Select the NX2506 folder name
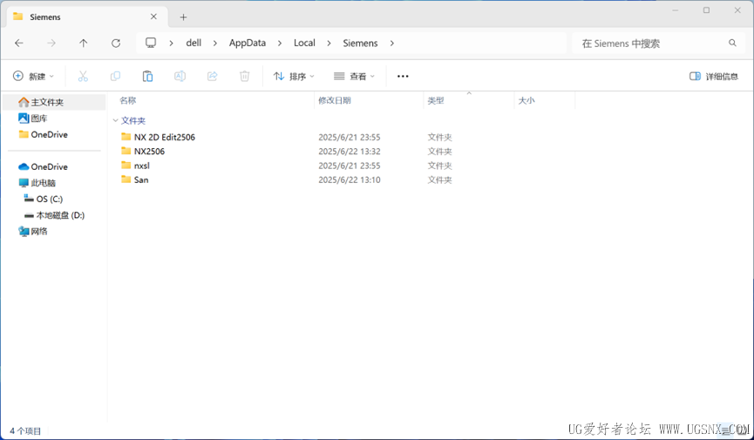The height and width of the screenshot is (440, 754). pyautogui.click(x=149, y=151)
